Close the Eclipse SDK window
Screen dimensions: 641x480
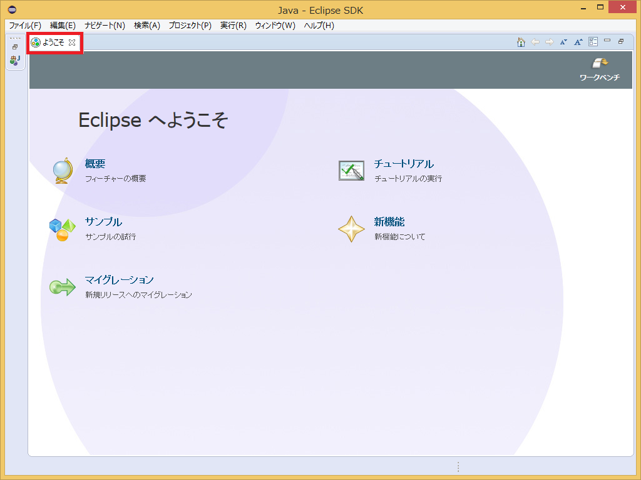tap(623, 7)
